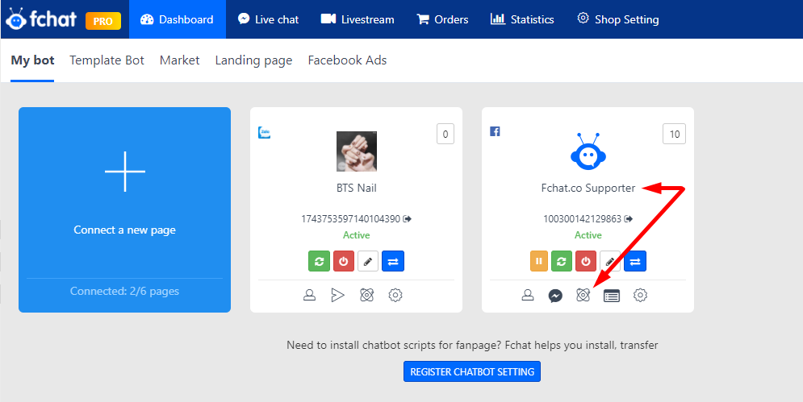Image resolution: width=803 pixels, height=402 pixels.
Task: Select the My bot tab
Action: click(32, 60)
